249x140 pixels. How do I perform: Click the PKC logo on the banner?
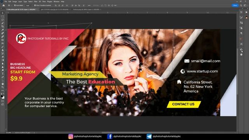pyautogui.click(x=21, y=38)
